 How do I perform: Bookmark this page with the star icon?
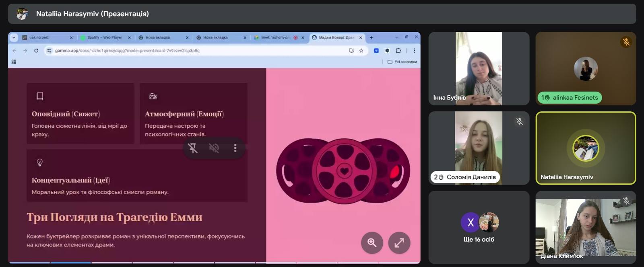pos(361,51)
